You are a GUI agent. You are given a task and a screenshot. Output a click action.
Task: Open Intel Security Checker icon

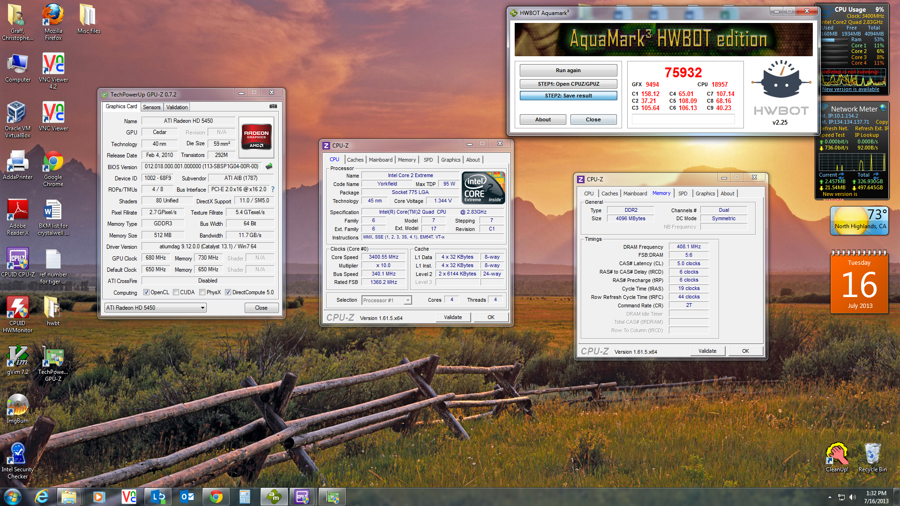click(18, 461)
